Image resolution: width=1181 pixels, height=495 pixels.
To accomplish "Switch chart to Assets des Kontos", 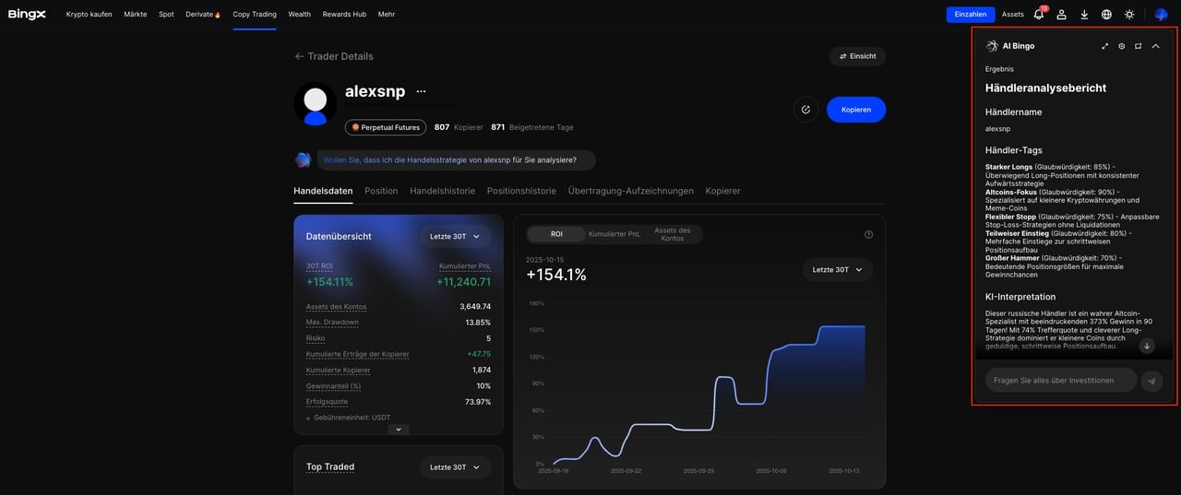I will [672, 234].
